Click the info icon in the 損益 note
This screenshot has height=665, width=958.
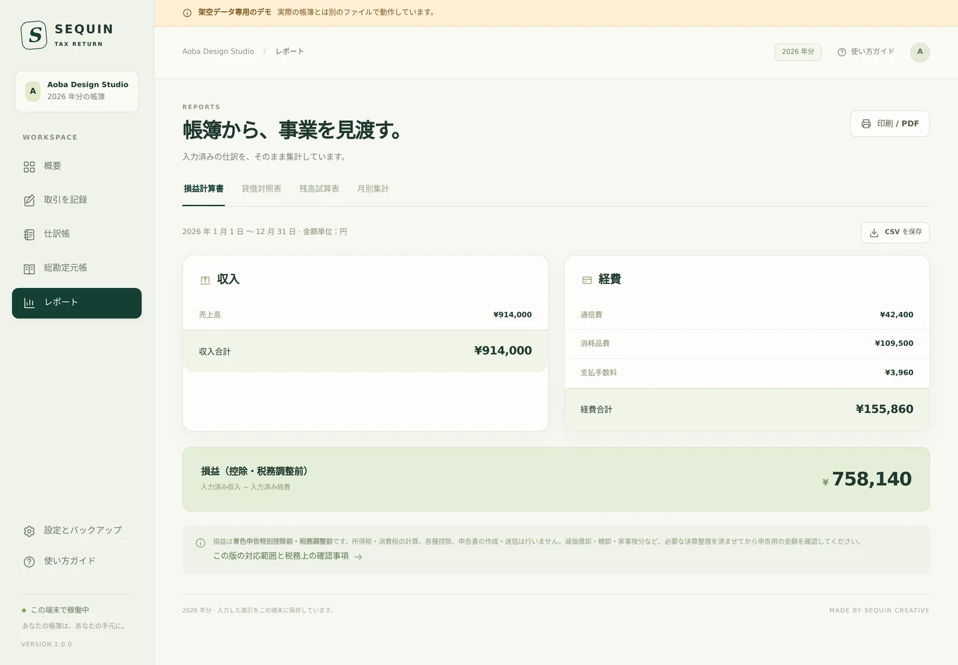click(x=200, y=543)
